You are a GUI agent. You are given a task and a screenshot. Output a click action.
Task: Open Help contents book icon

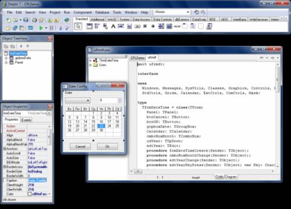(67, 20)
